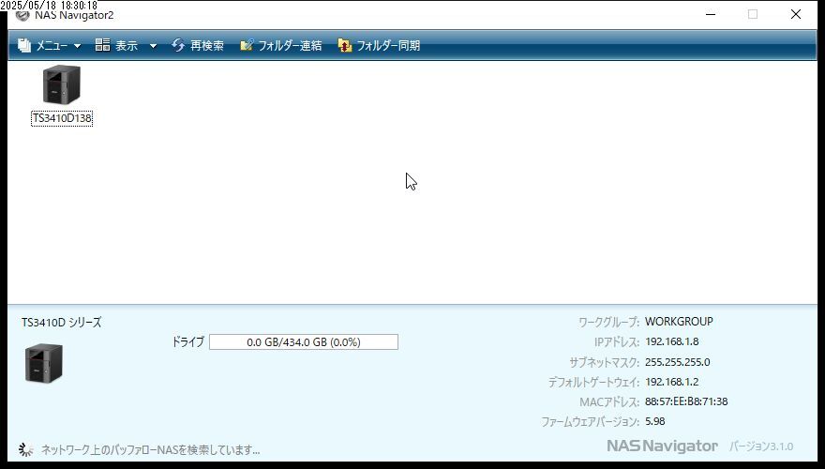The width and height of the screenshot is (825, 469).
Task: Click the TS3410D138 device label
Action: tap(62, 118)
